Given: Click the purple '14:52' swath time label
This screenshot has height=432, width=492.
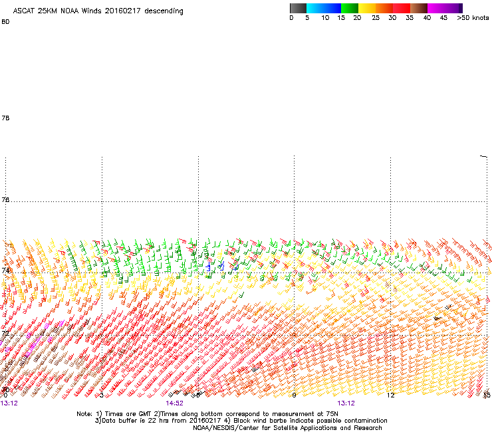Looking at the screenshot, I should 174,403.
